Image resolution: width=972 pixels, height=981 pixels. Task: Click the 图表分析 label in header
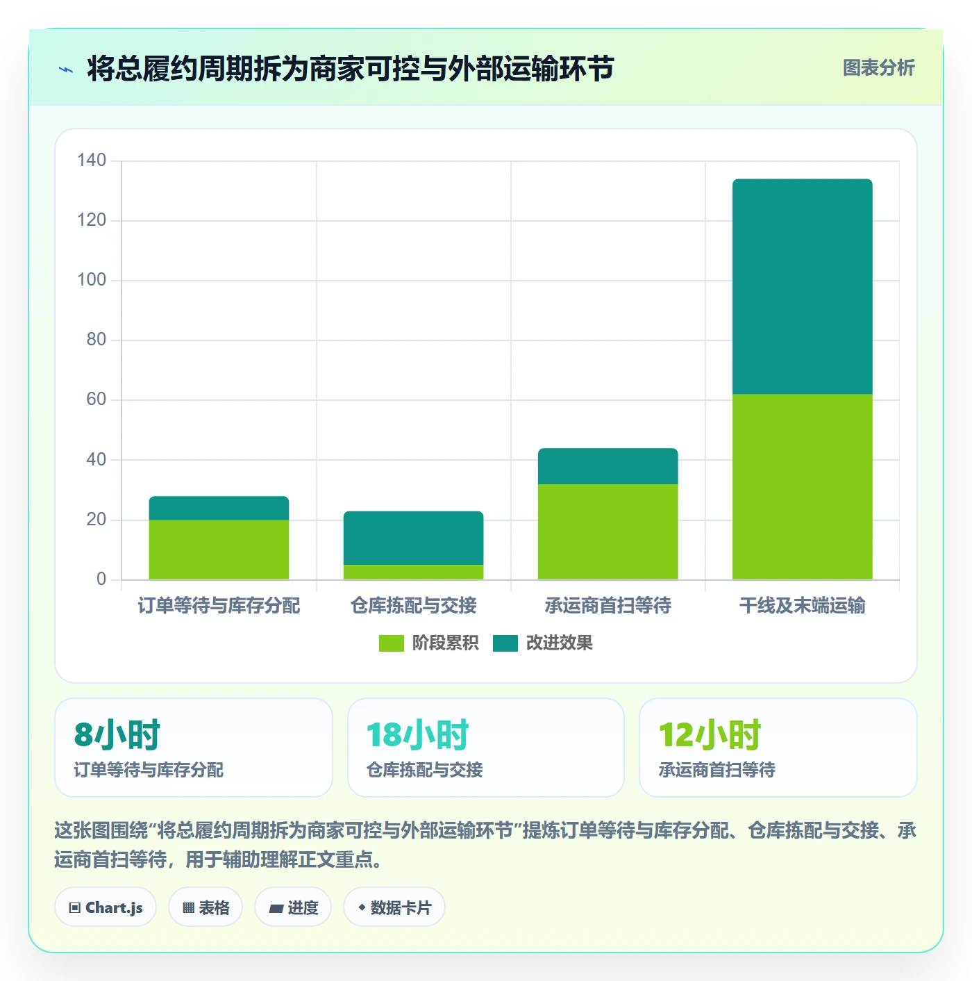[x=878, y=68]
